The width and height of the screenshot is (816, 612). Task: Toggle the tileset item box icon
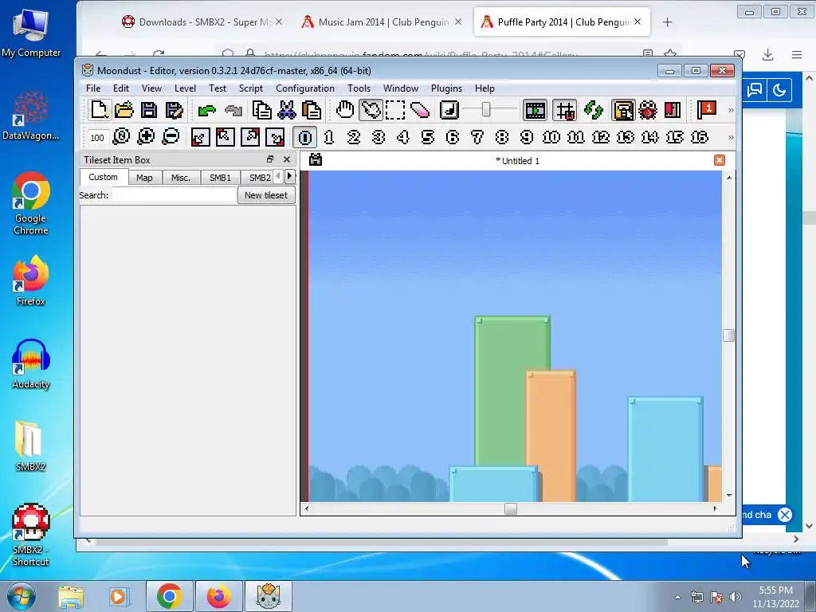[623, 110]
